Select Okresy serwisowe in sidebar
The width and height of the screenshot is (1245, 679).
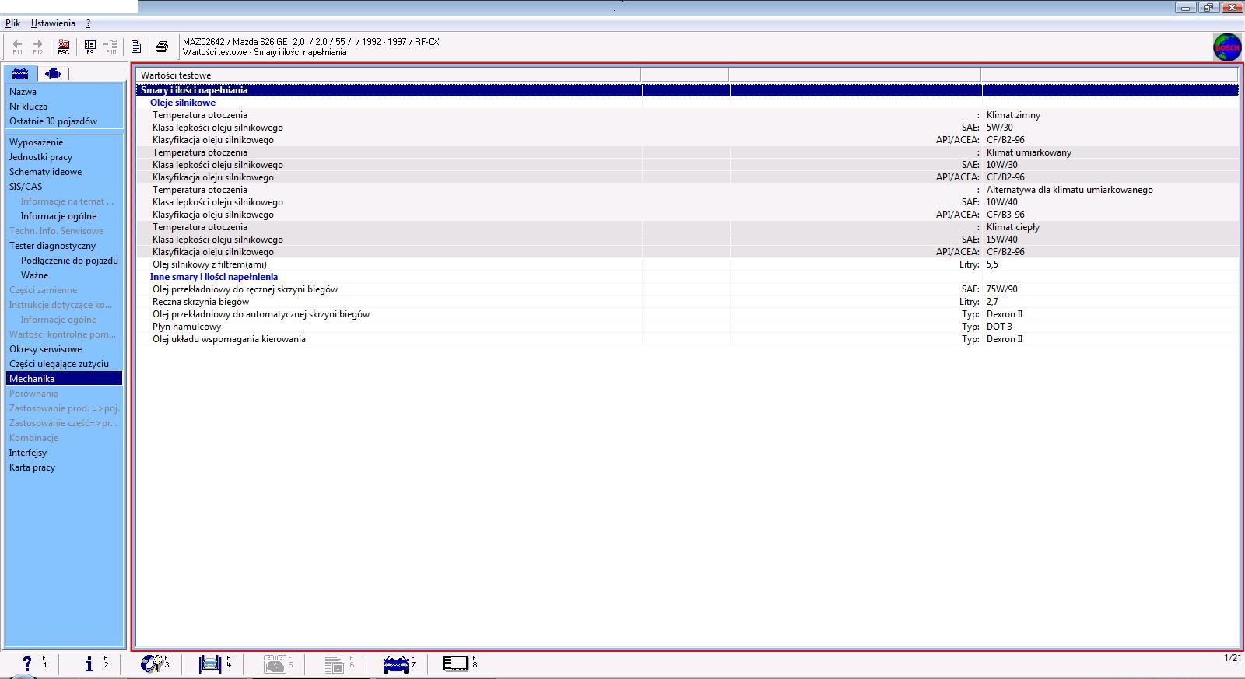click(x=45, y=349)
